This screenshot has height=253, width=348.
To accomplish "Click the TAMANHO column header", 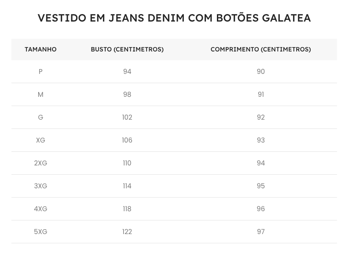I will tap(40, 49).
